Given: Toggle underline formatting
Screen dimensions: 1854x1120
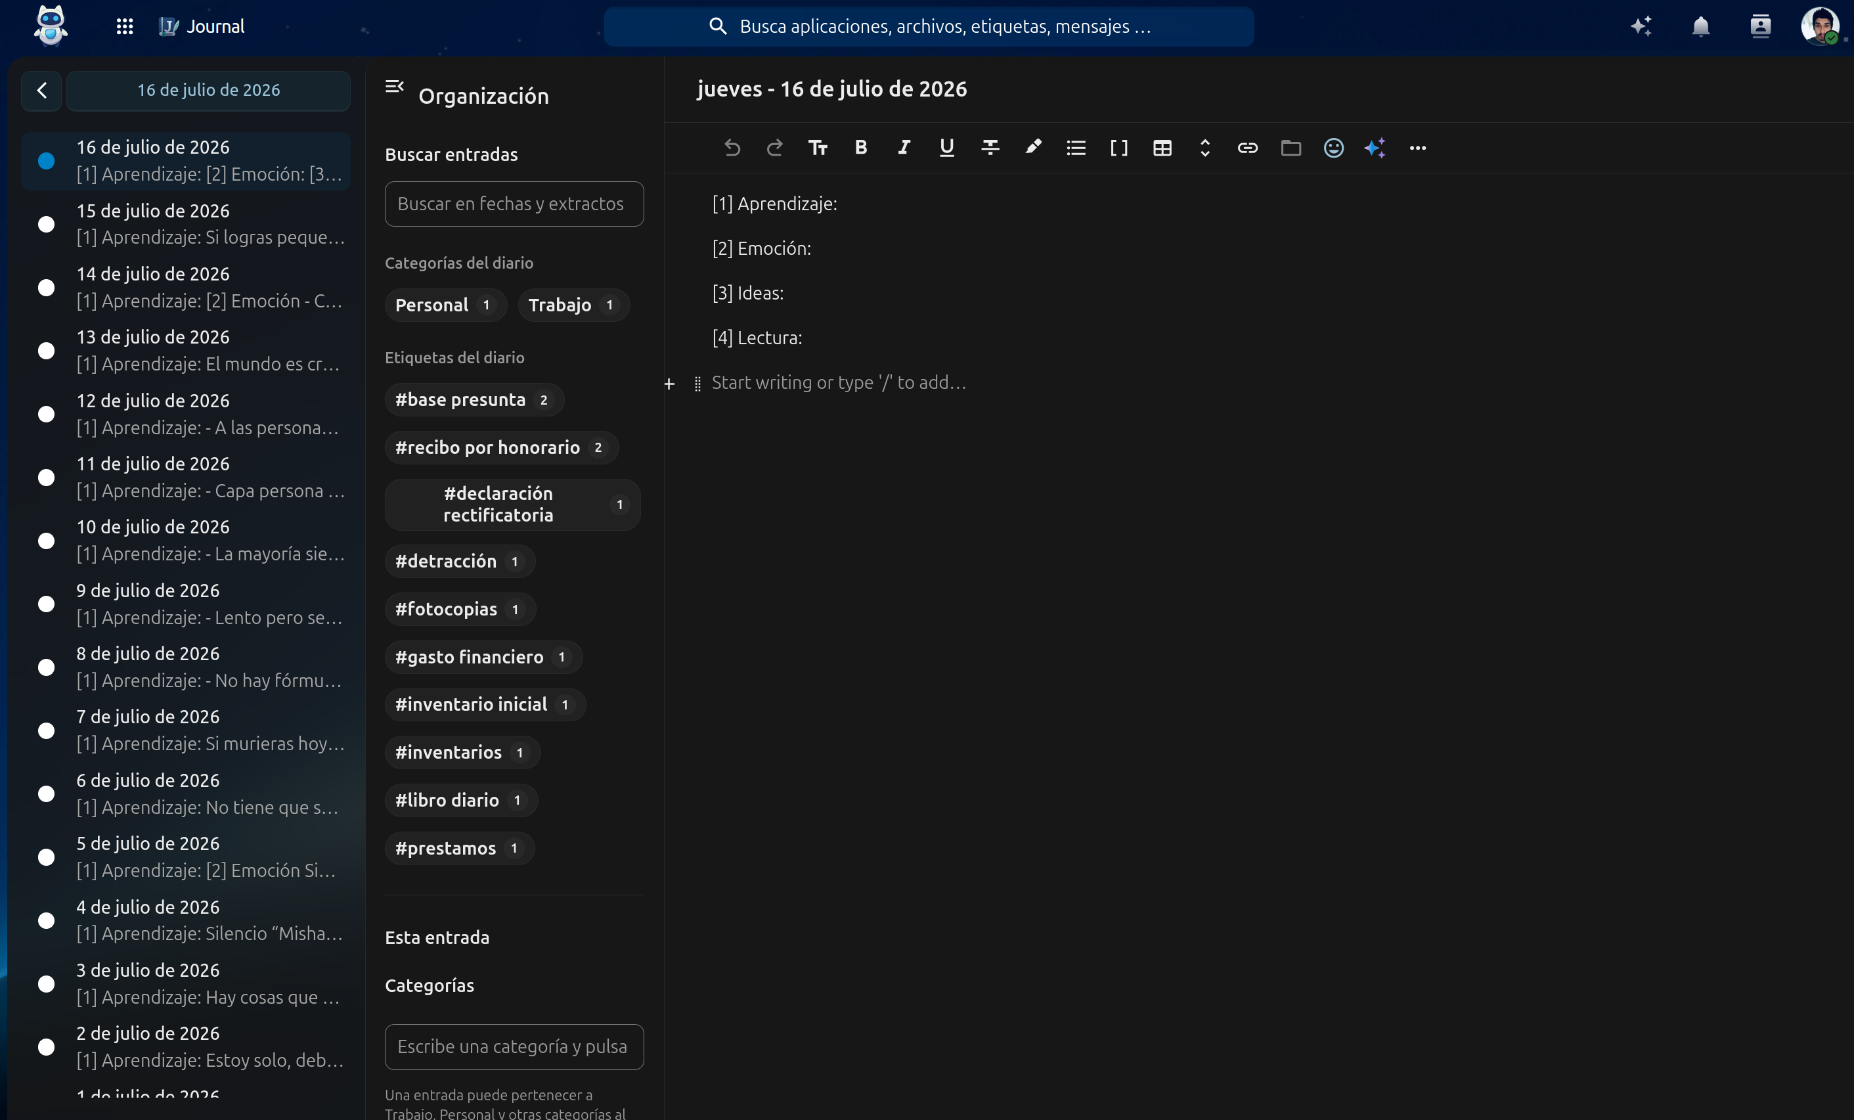Looking at the screenshot, I should (x=946, y=148).
